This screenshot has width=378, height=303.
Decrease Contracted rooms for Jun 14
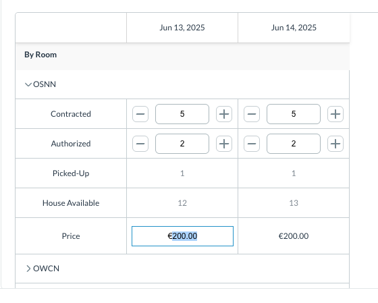click(x=252, y=114)
